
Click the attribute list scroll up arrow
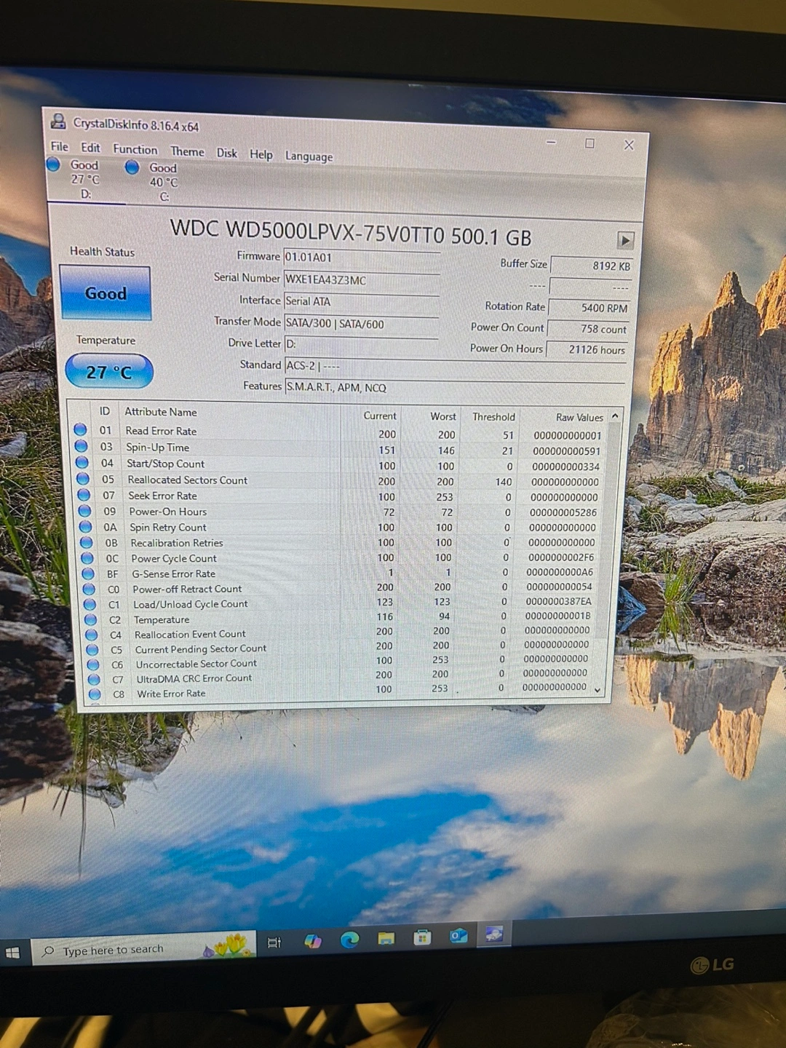(616, 416)
